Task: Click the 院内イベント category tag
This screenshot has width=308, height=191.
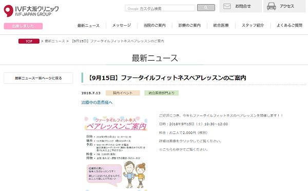Action: tap(123, 93)
